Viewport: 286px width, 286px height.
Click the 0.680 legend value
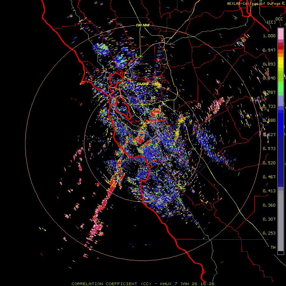click(x=269, y=120)
